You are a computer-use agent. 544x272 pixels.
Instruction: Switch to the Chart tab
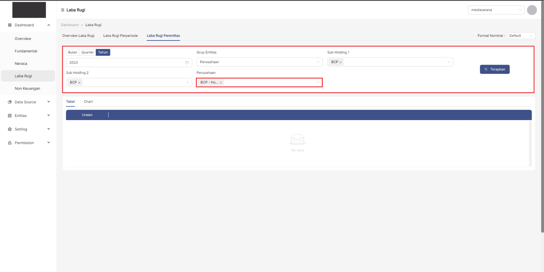(x=88, y=102)
